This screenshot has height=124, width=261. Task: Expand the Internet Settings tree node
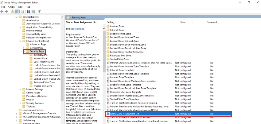click(20, 89)
